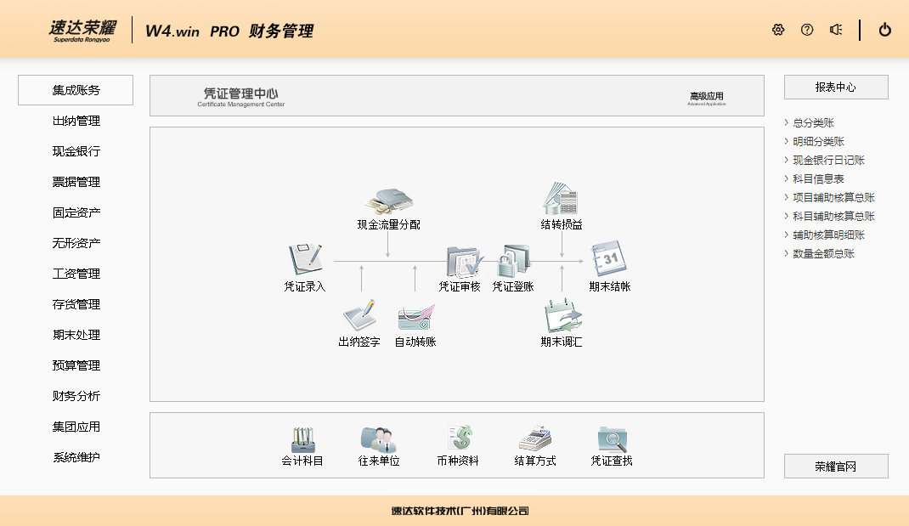Click the 现金流量分配 cash flow icon
This screenshot has height=526, width=909.
[389, 201]
